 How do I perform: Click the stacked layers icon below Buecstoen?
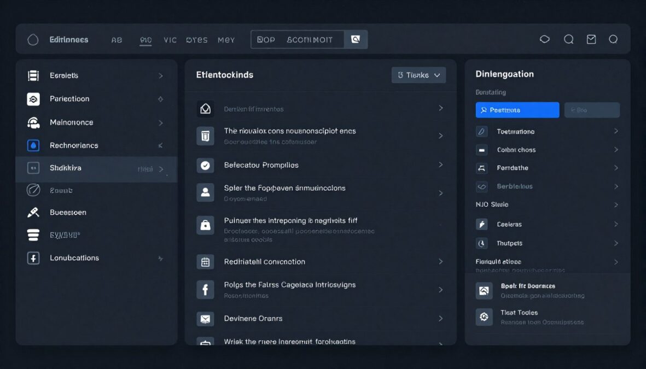click(33, 235)
